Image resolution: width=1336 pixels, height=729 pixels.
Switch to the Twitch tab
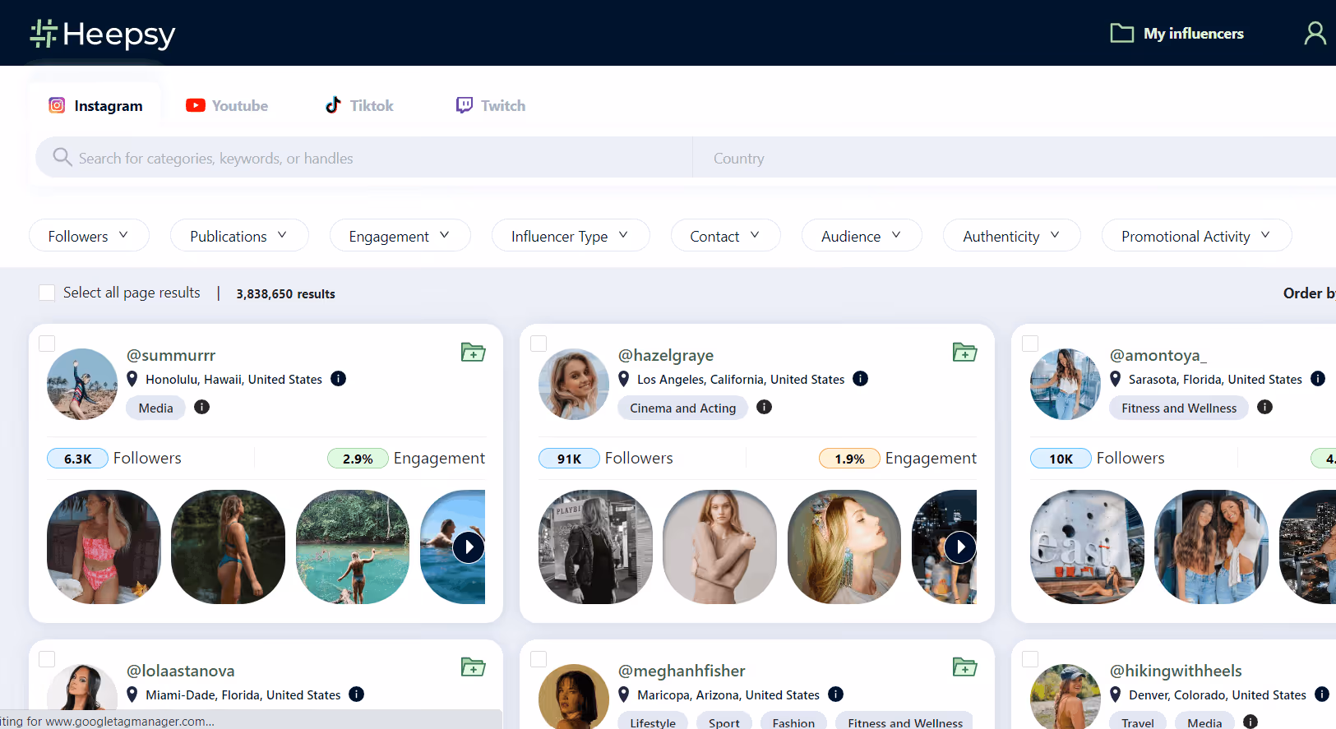(x=491, y=106)
